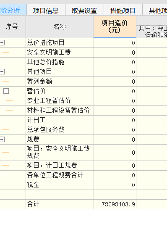Select the 总价措施项目 row name
This screenshot has width=167, height=232.
tap(60, 43)
